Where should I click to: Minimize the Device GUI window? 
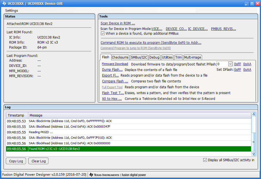247,4
